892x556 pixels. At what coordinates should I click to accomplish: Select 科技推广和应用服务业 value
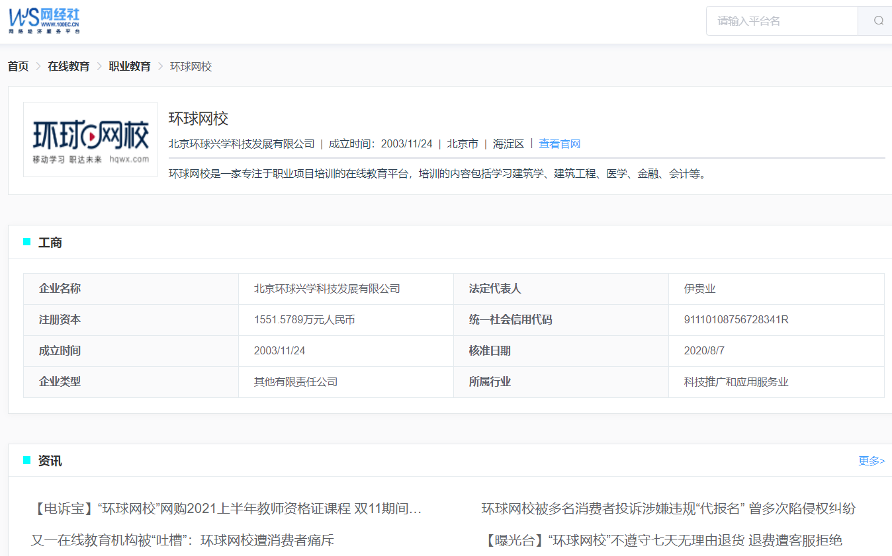(736, 382)
